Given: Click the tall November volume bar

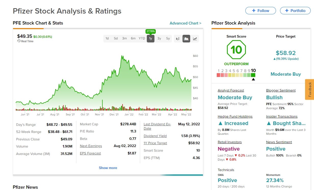Looking at the screenshot, I should [x=102, y=105].
